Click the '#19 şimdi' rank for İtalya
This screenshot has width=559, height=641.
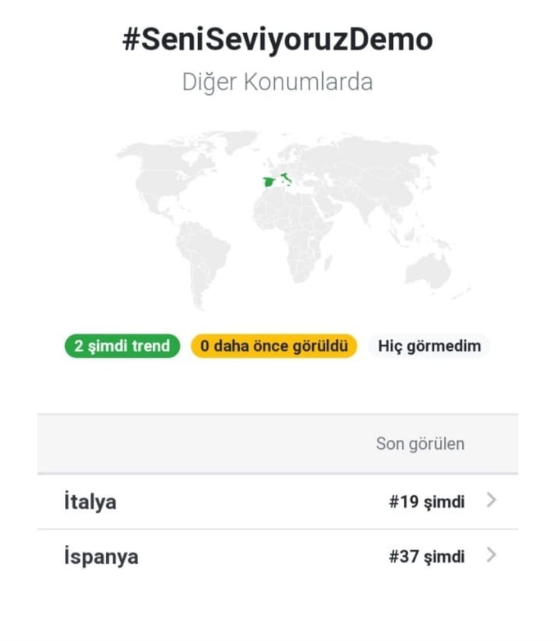(427, 503)
